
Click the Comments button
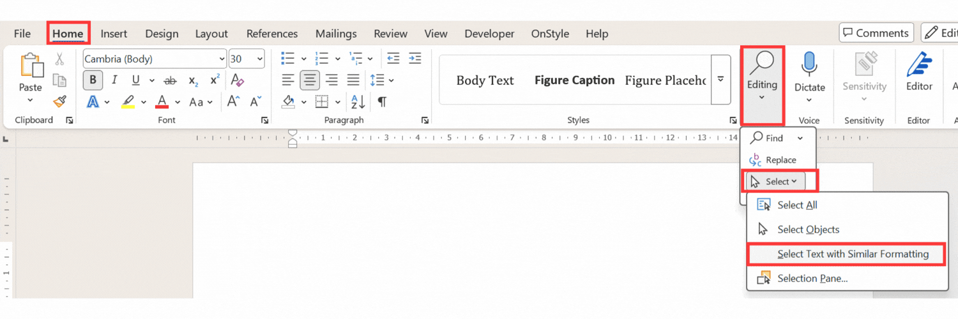point(876,33)
